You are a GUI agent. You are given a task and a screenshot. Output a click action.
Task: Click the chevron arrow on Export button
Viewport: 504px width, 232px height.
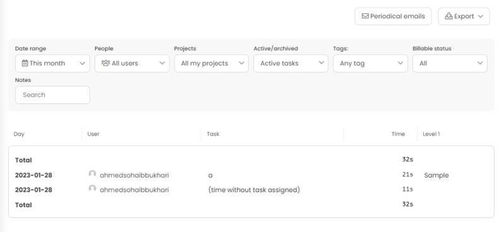point(481,16)
